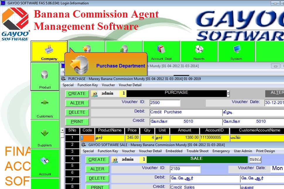This screenshot has height=189, width=284.
Task: Click the Purchase Debit field Credit Purchase
Action: tap(186, 112)
